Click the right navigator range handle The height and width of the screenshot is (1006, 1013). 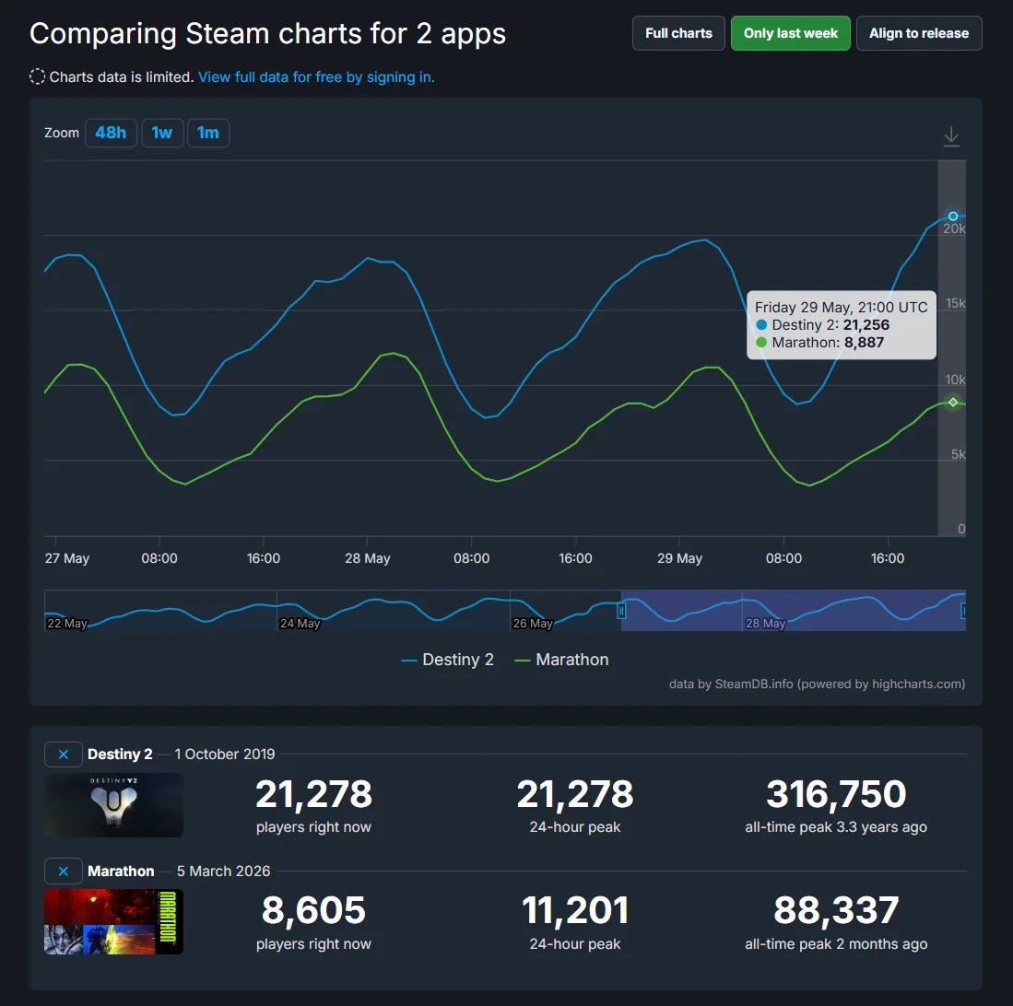964,610
